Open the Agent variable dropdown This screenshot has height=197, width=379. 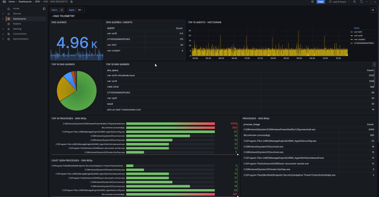click(81, 10)
